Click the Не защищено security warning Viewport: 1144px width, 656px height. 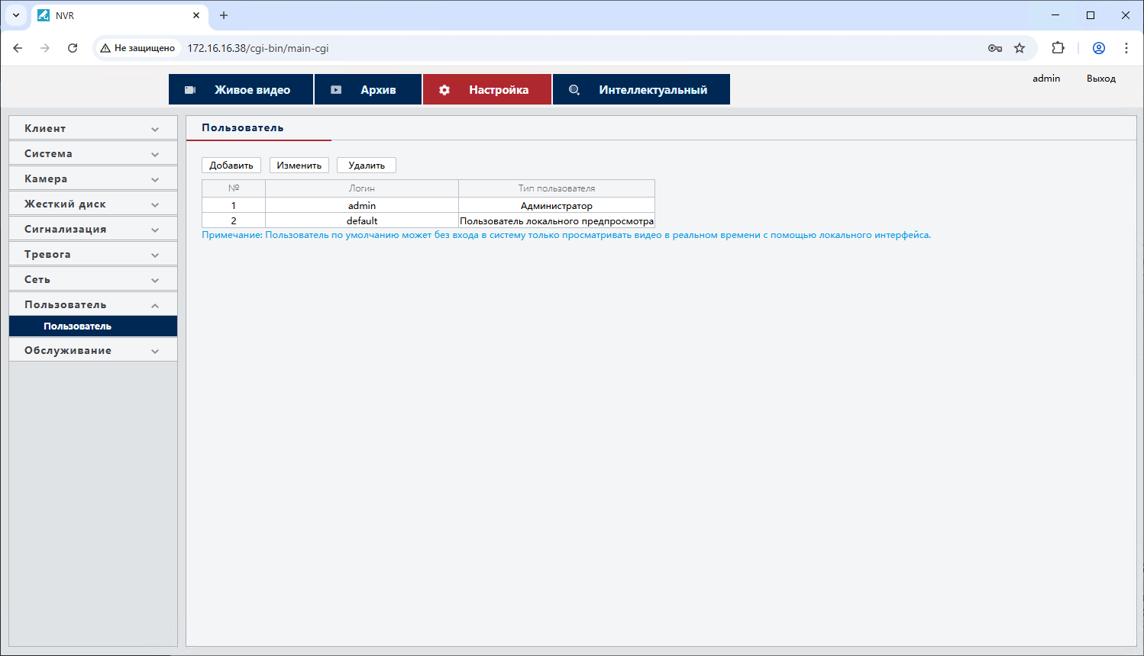(x=137, y=48)
